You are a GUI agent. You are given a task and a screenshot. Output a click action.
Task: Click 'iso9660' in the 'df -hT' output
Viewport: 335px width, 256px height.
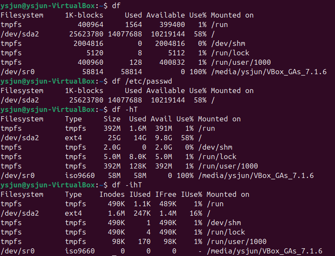coord(80,175)
